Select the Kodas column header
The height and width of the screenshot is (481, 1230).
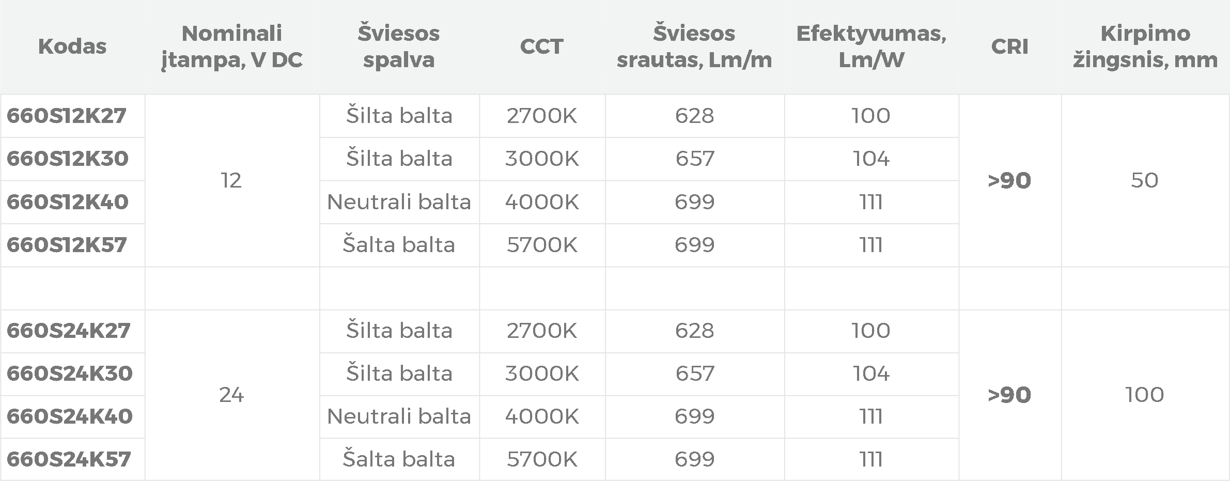pyautogui.click(x=72, y=46)
